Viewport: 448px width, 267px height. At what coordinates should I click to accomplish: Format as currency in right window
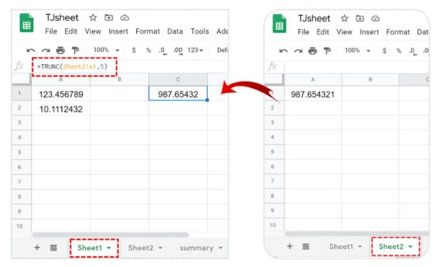click(384, 51)
